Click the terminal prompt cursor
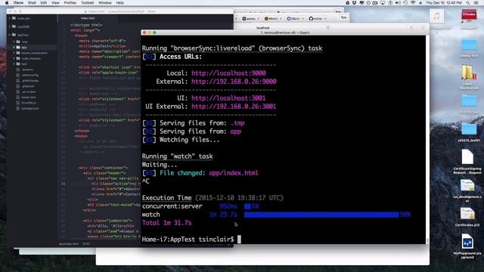The height and width of the screenshot is (272, 484). click(x=239, y=240)
